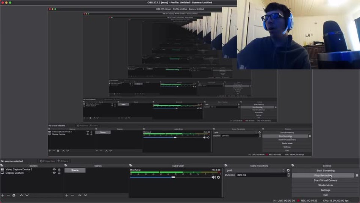Click the transition Duration stepper arrows
This screenshot has height=203, width=360.
(x=288, y=175)
